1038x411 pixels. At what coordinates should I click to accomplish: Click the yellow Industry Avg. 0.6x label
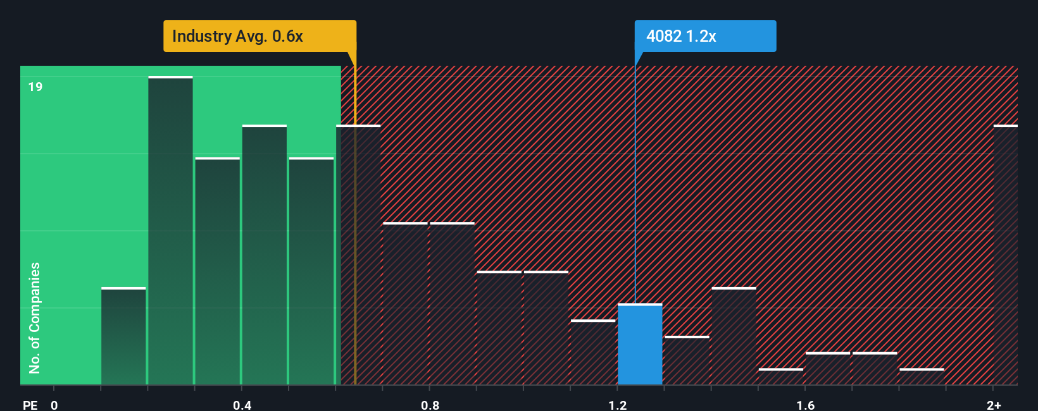259,36
